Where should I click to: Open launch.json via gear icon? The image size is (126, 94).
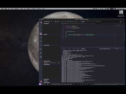(x=56, y=21)
